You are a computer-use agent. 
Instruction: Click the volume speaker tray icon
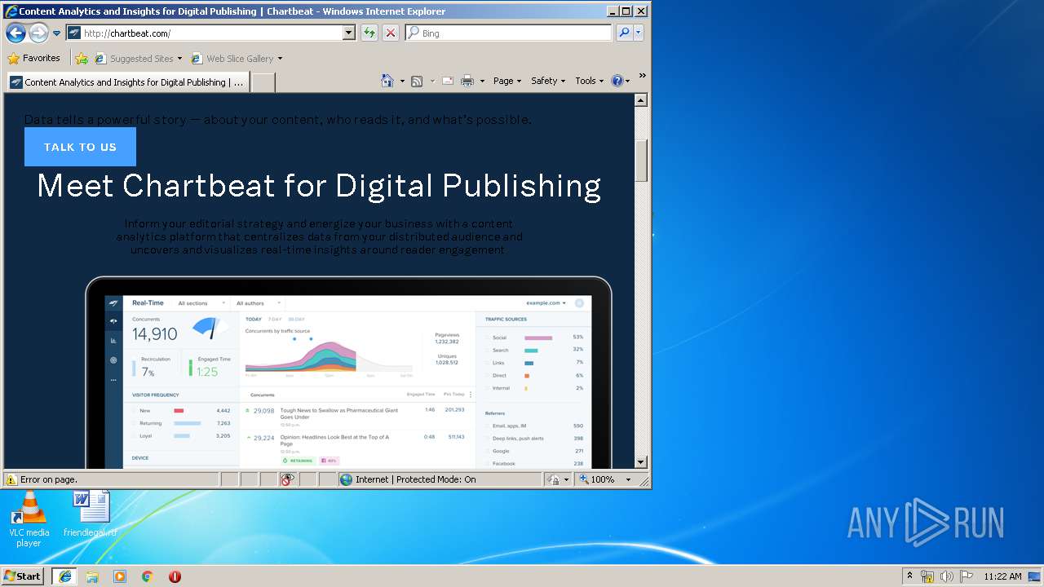(947, 576)
